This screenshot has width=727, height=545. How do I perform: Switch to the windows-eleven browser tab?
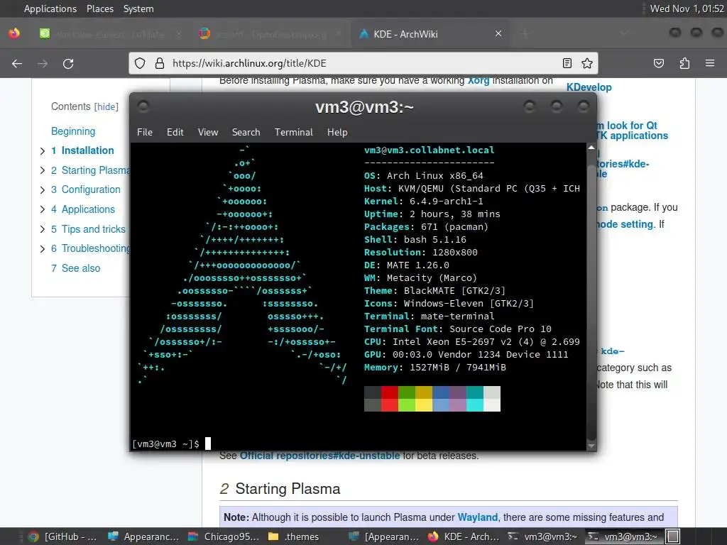[x=110, y=33]
